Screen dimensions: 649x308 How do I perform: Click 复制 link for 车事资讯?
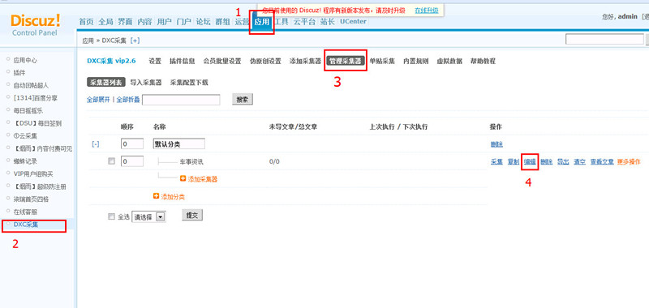pyautogui.click(x=514, y=161)
